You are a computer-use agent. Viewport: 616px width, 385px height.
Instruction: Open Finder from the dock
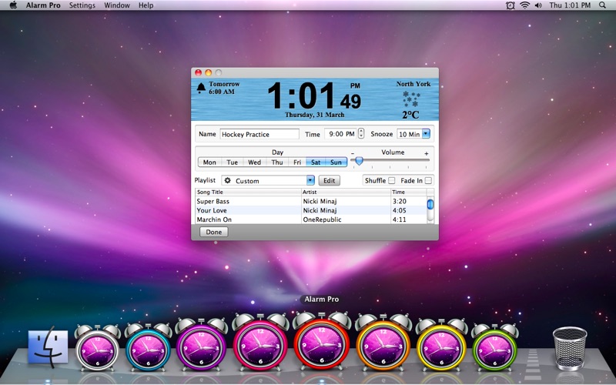(48, 348)
